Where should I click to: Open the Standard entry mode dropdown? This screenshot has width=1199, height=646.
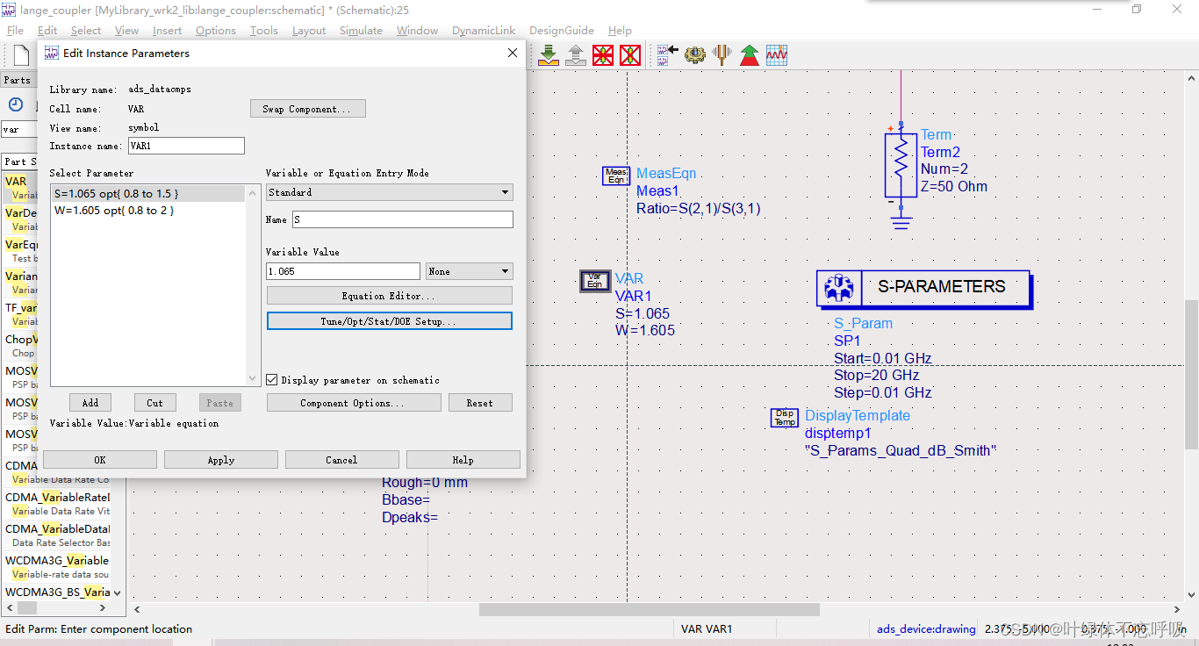pos(389,192)
